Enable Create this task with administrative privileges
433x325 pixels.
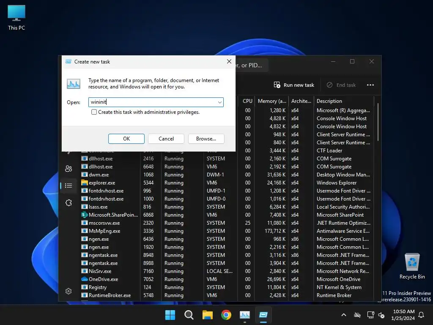[94, 112]
